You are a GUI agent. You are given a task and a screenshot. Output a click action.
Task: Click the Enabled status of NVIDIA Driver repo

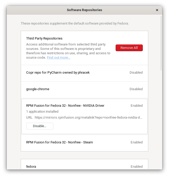[x=137, y=106]
